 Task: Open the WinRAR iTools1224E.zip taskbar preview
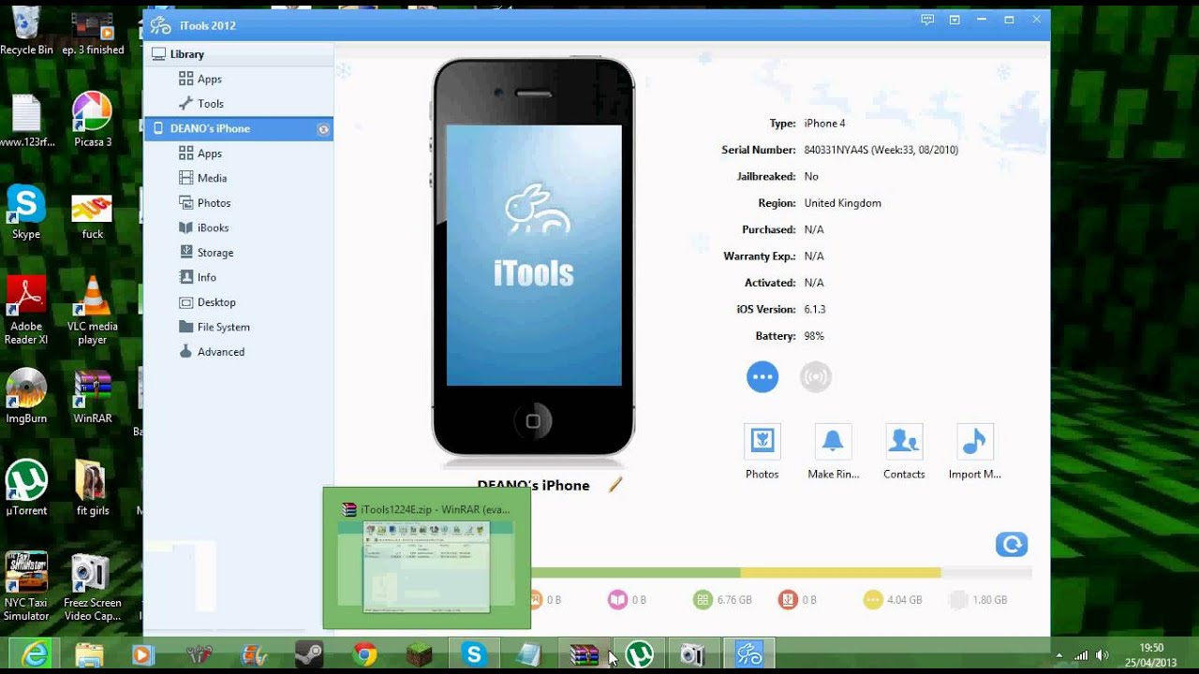click(x=427, y=558)
